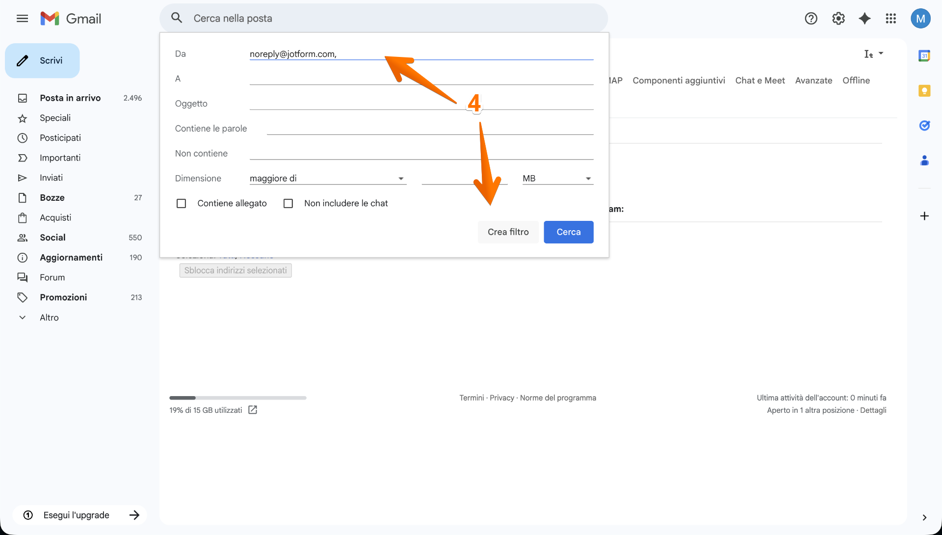Enable the Contiene allegato checkbox
Screen dimensions: 942x535
tap(181, 203)
